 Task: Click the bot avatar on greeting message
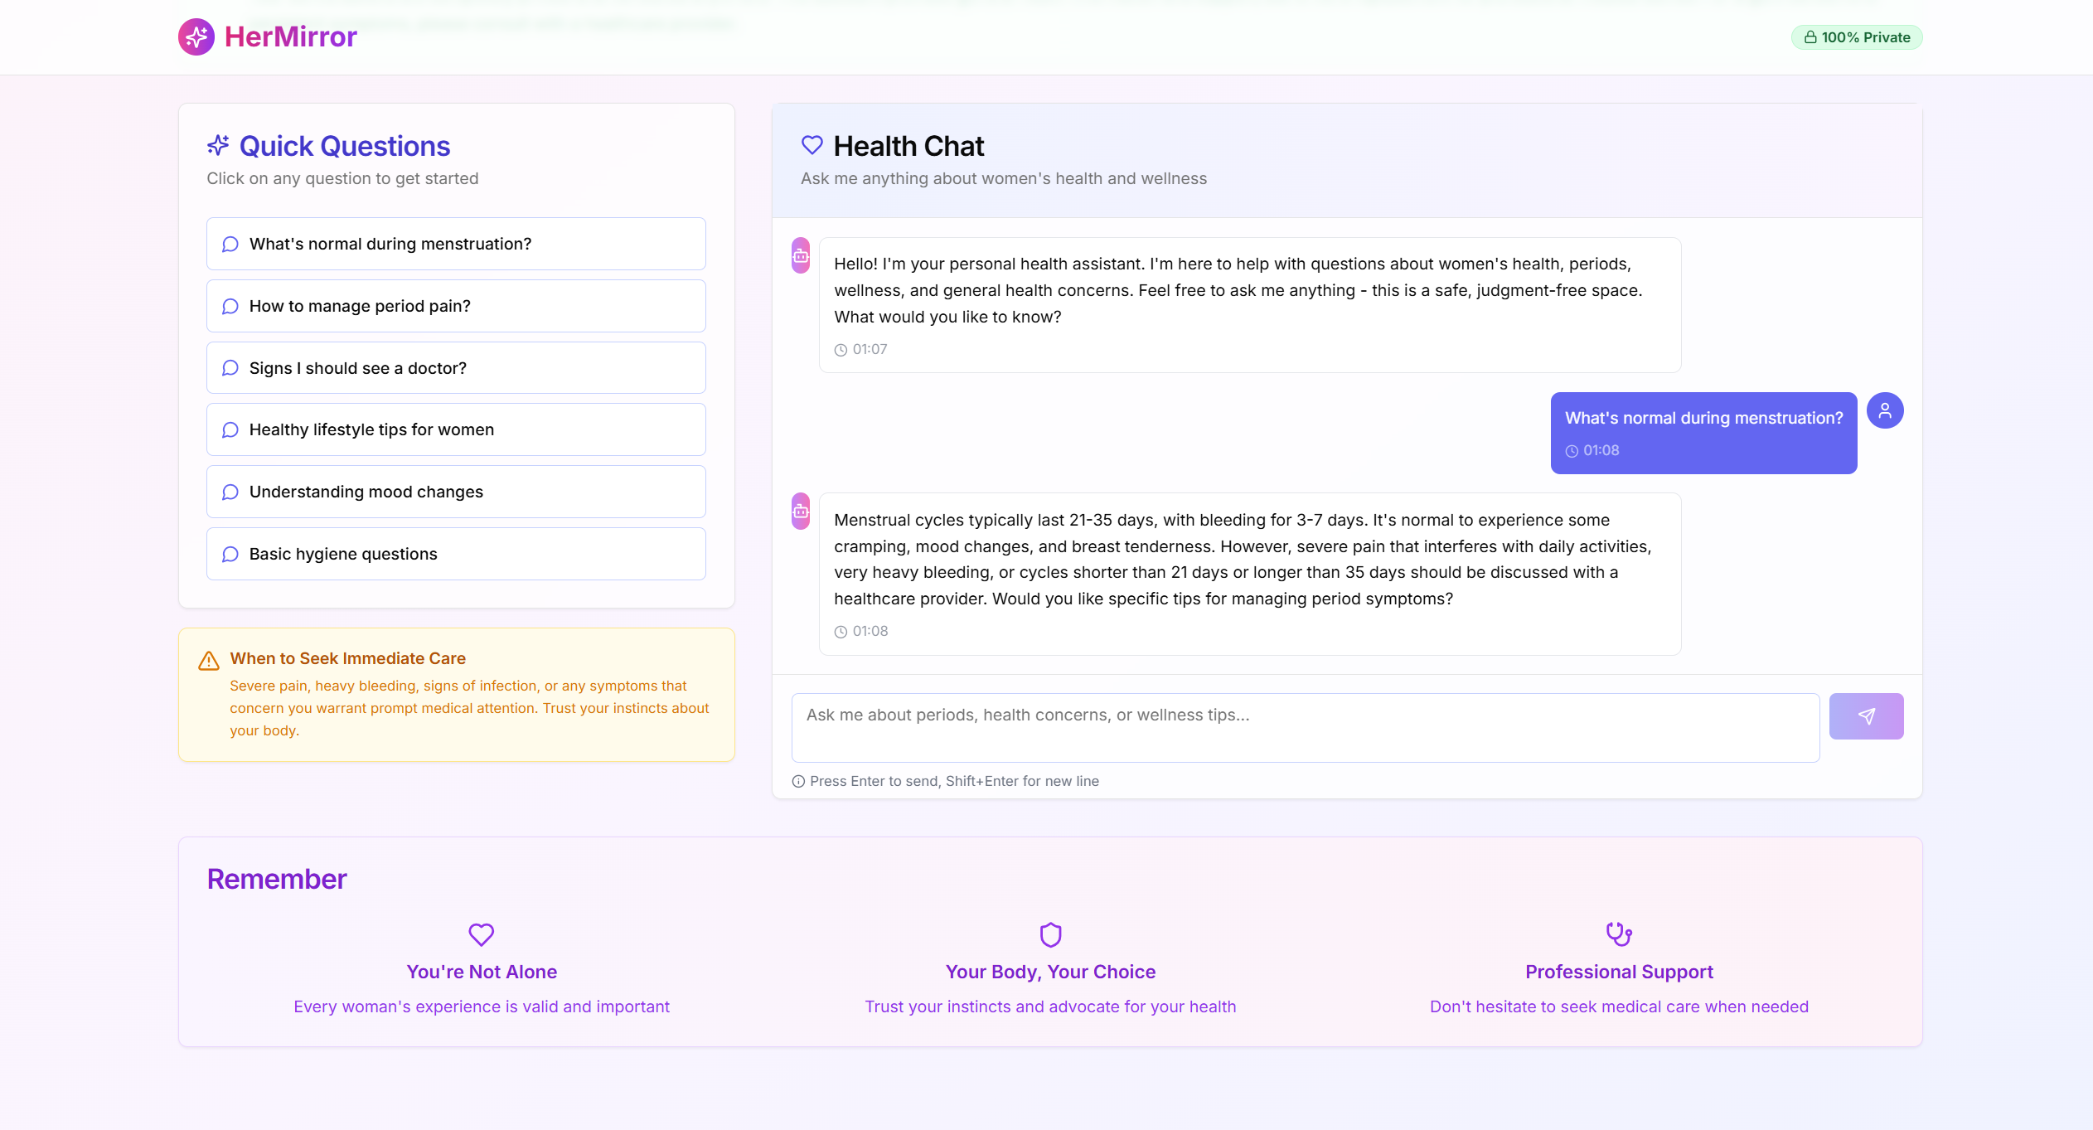coord(800,256)
